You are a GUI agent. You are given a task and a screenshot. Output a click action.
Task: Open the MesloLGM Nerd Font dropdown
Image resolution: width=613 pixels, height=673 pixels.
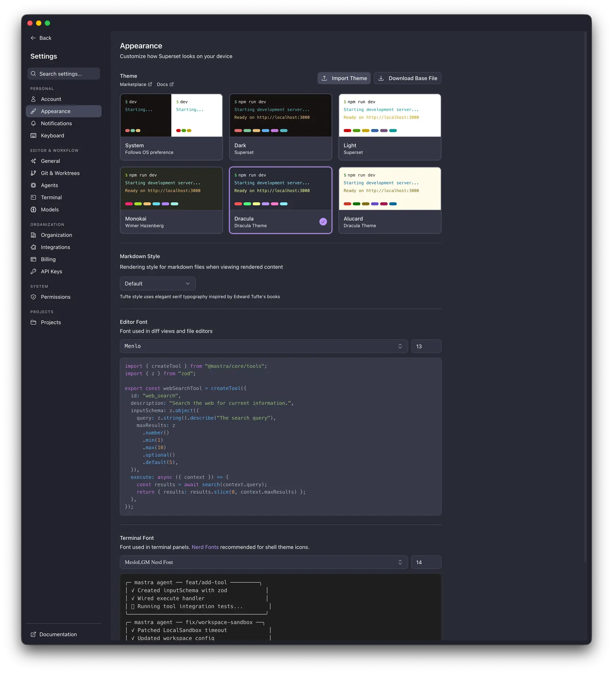[x=264, y=562]
